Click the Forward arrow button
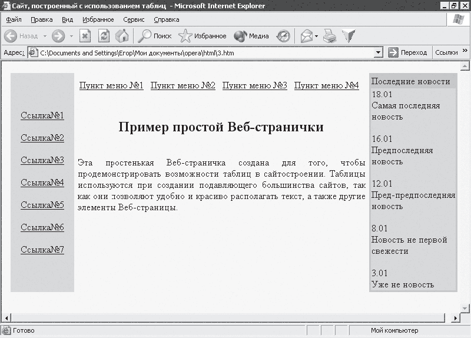 point(58,36)
